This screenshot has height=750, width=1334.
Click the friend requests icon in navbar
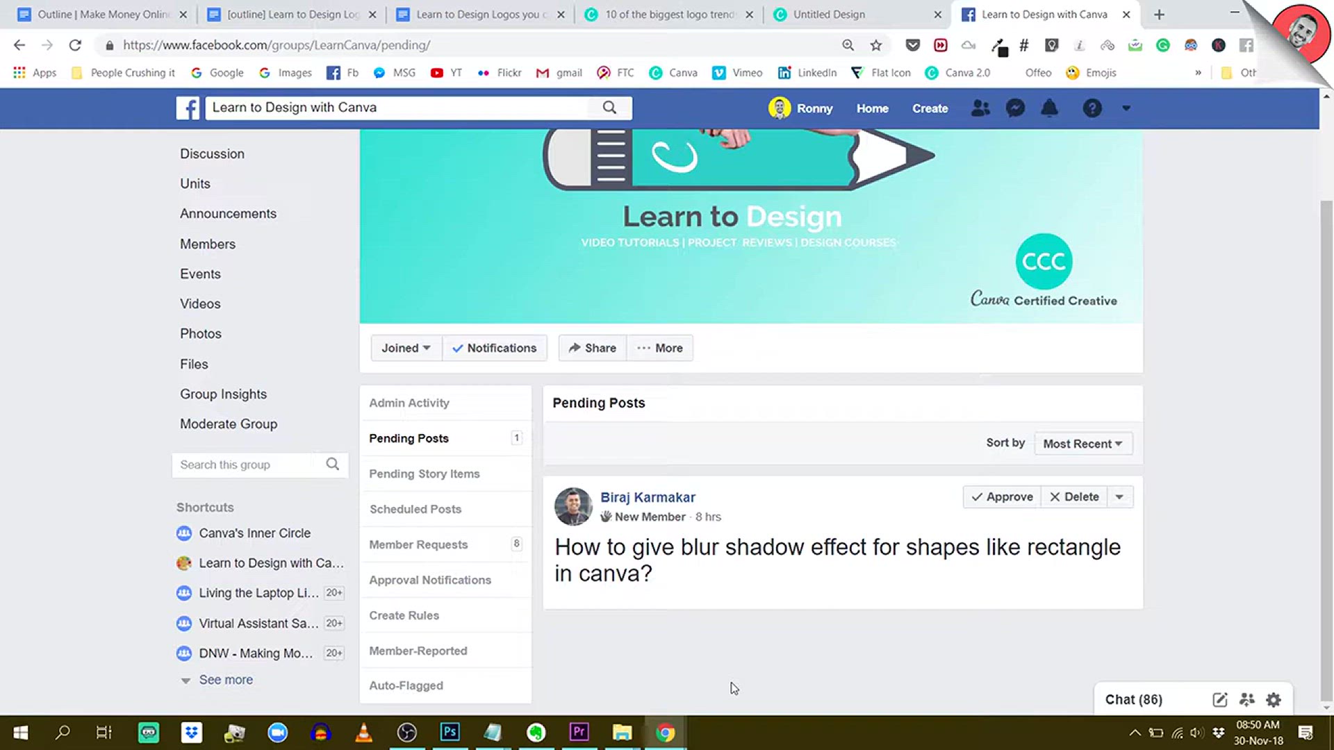pos(980,108)
